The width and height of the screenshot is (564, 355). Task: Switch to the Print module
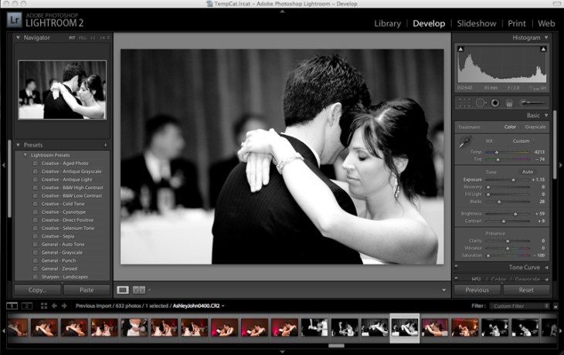point(517,24)
